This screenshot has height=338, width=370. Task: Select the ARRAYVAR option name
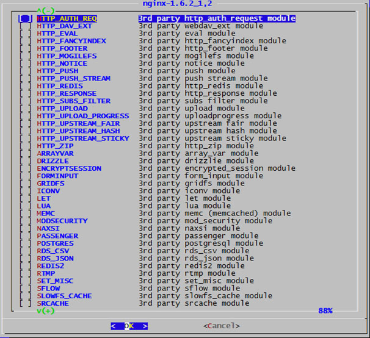pyautogui.click(x=55, y=154)
